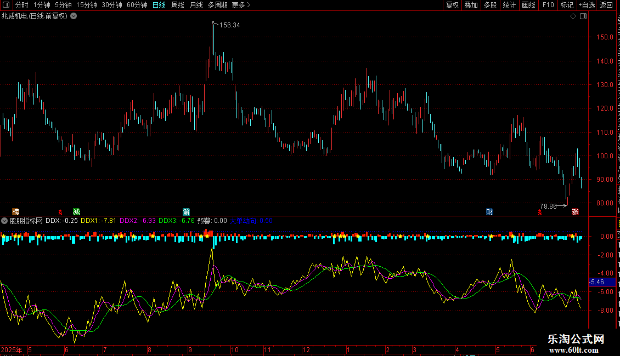
Task: Click the 100.0 price axis label
Action: pyautogui.click(x=605, y=156)
